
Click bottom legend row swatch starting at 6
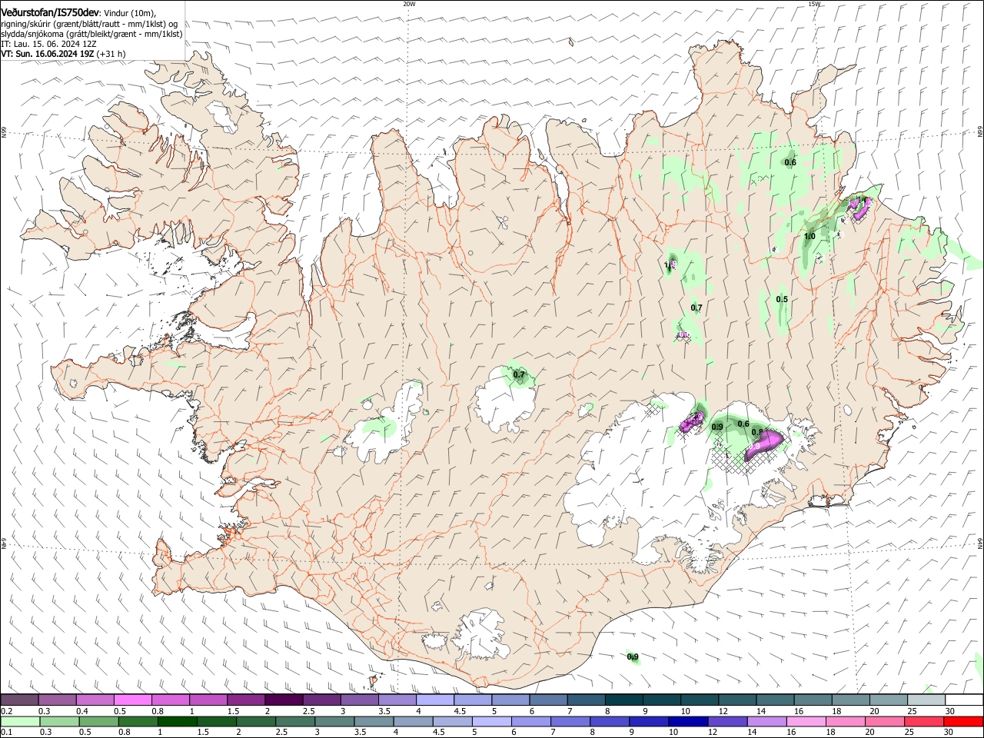tap(531, 722)
